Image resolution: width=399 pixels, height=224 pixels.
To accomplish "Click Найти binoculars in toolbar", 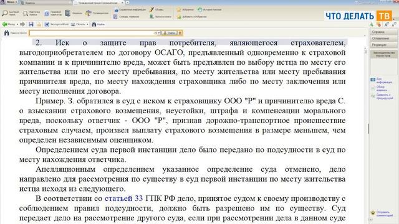I will pos(99,24).
